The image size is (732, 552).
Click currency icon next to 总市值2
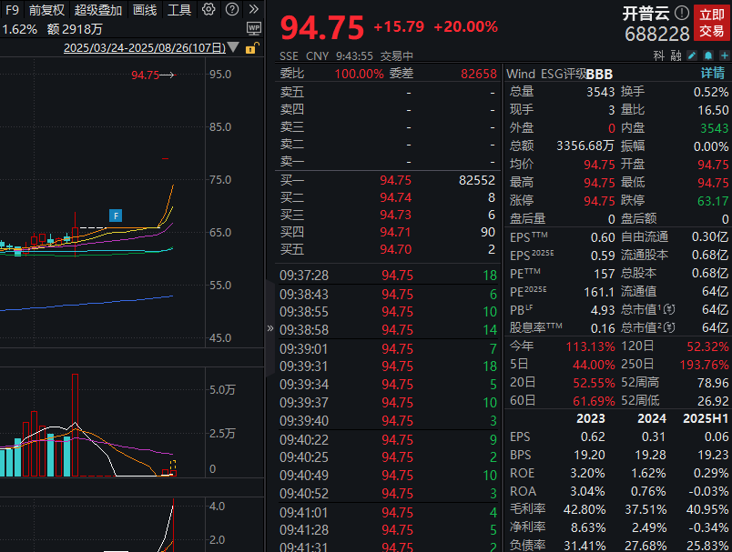(669, 327)
